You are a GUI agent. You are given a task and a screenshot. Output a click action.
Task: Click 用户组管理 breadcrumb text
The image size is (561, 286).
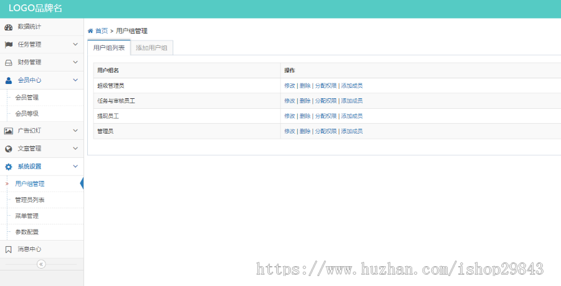click(x=132, y=31)
